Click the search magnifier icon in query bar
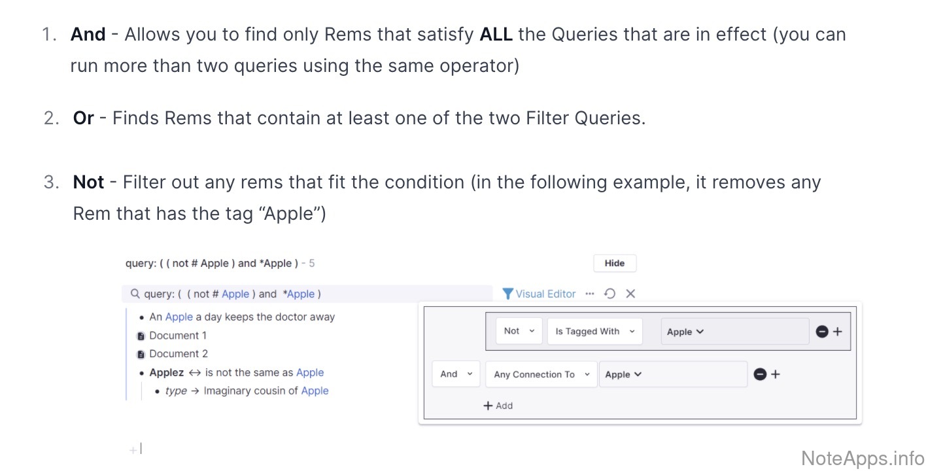The image size is (926, 471). [x=135, y=294]
